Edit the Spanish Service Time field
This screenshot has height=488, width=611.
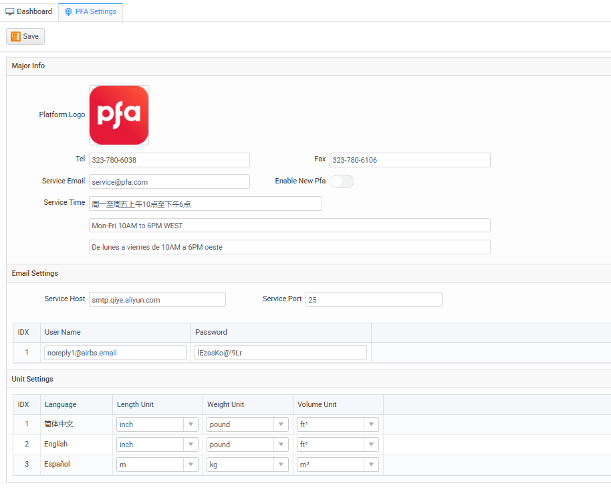click(x=289, y=247)
